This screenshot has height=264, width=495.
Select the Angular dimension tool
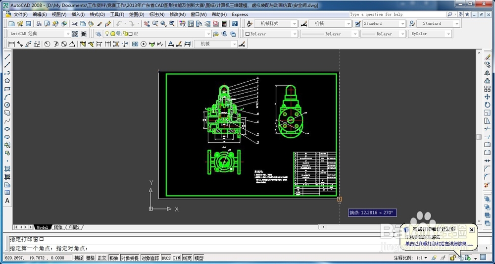(72, 44)
